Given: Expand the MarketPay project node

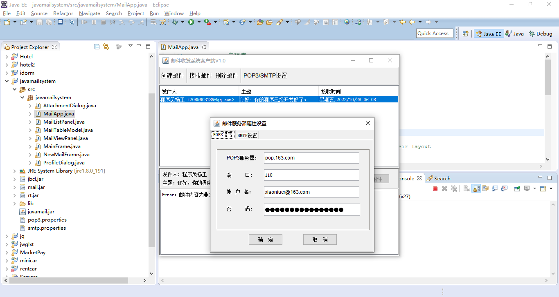Looking at the screenshot, I should pyautogui.click(x=7, y=253).
